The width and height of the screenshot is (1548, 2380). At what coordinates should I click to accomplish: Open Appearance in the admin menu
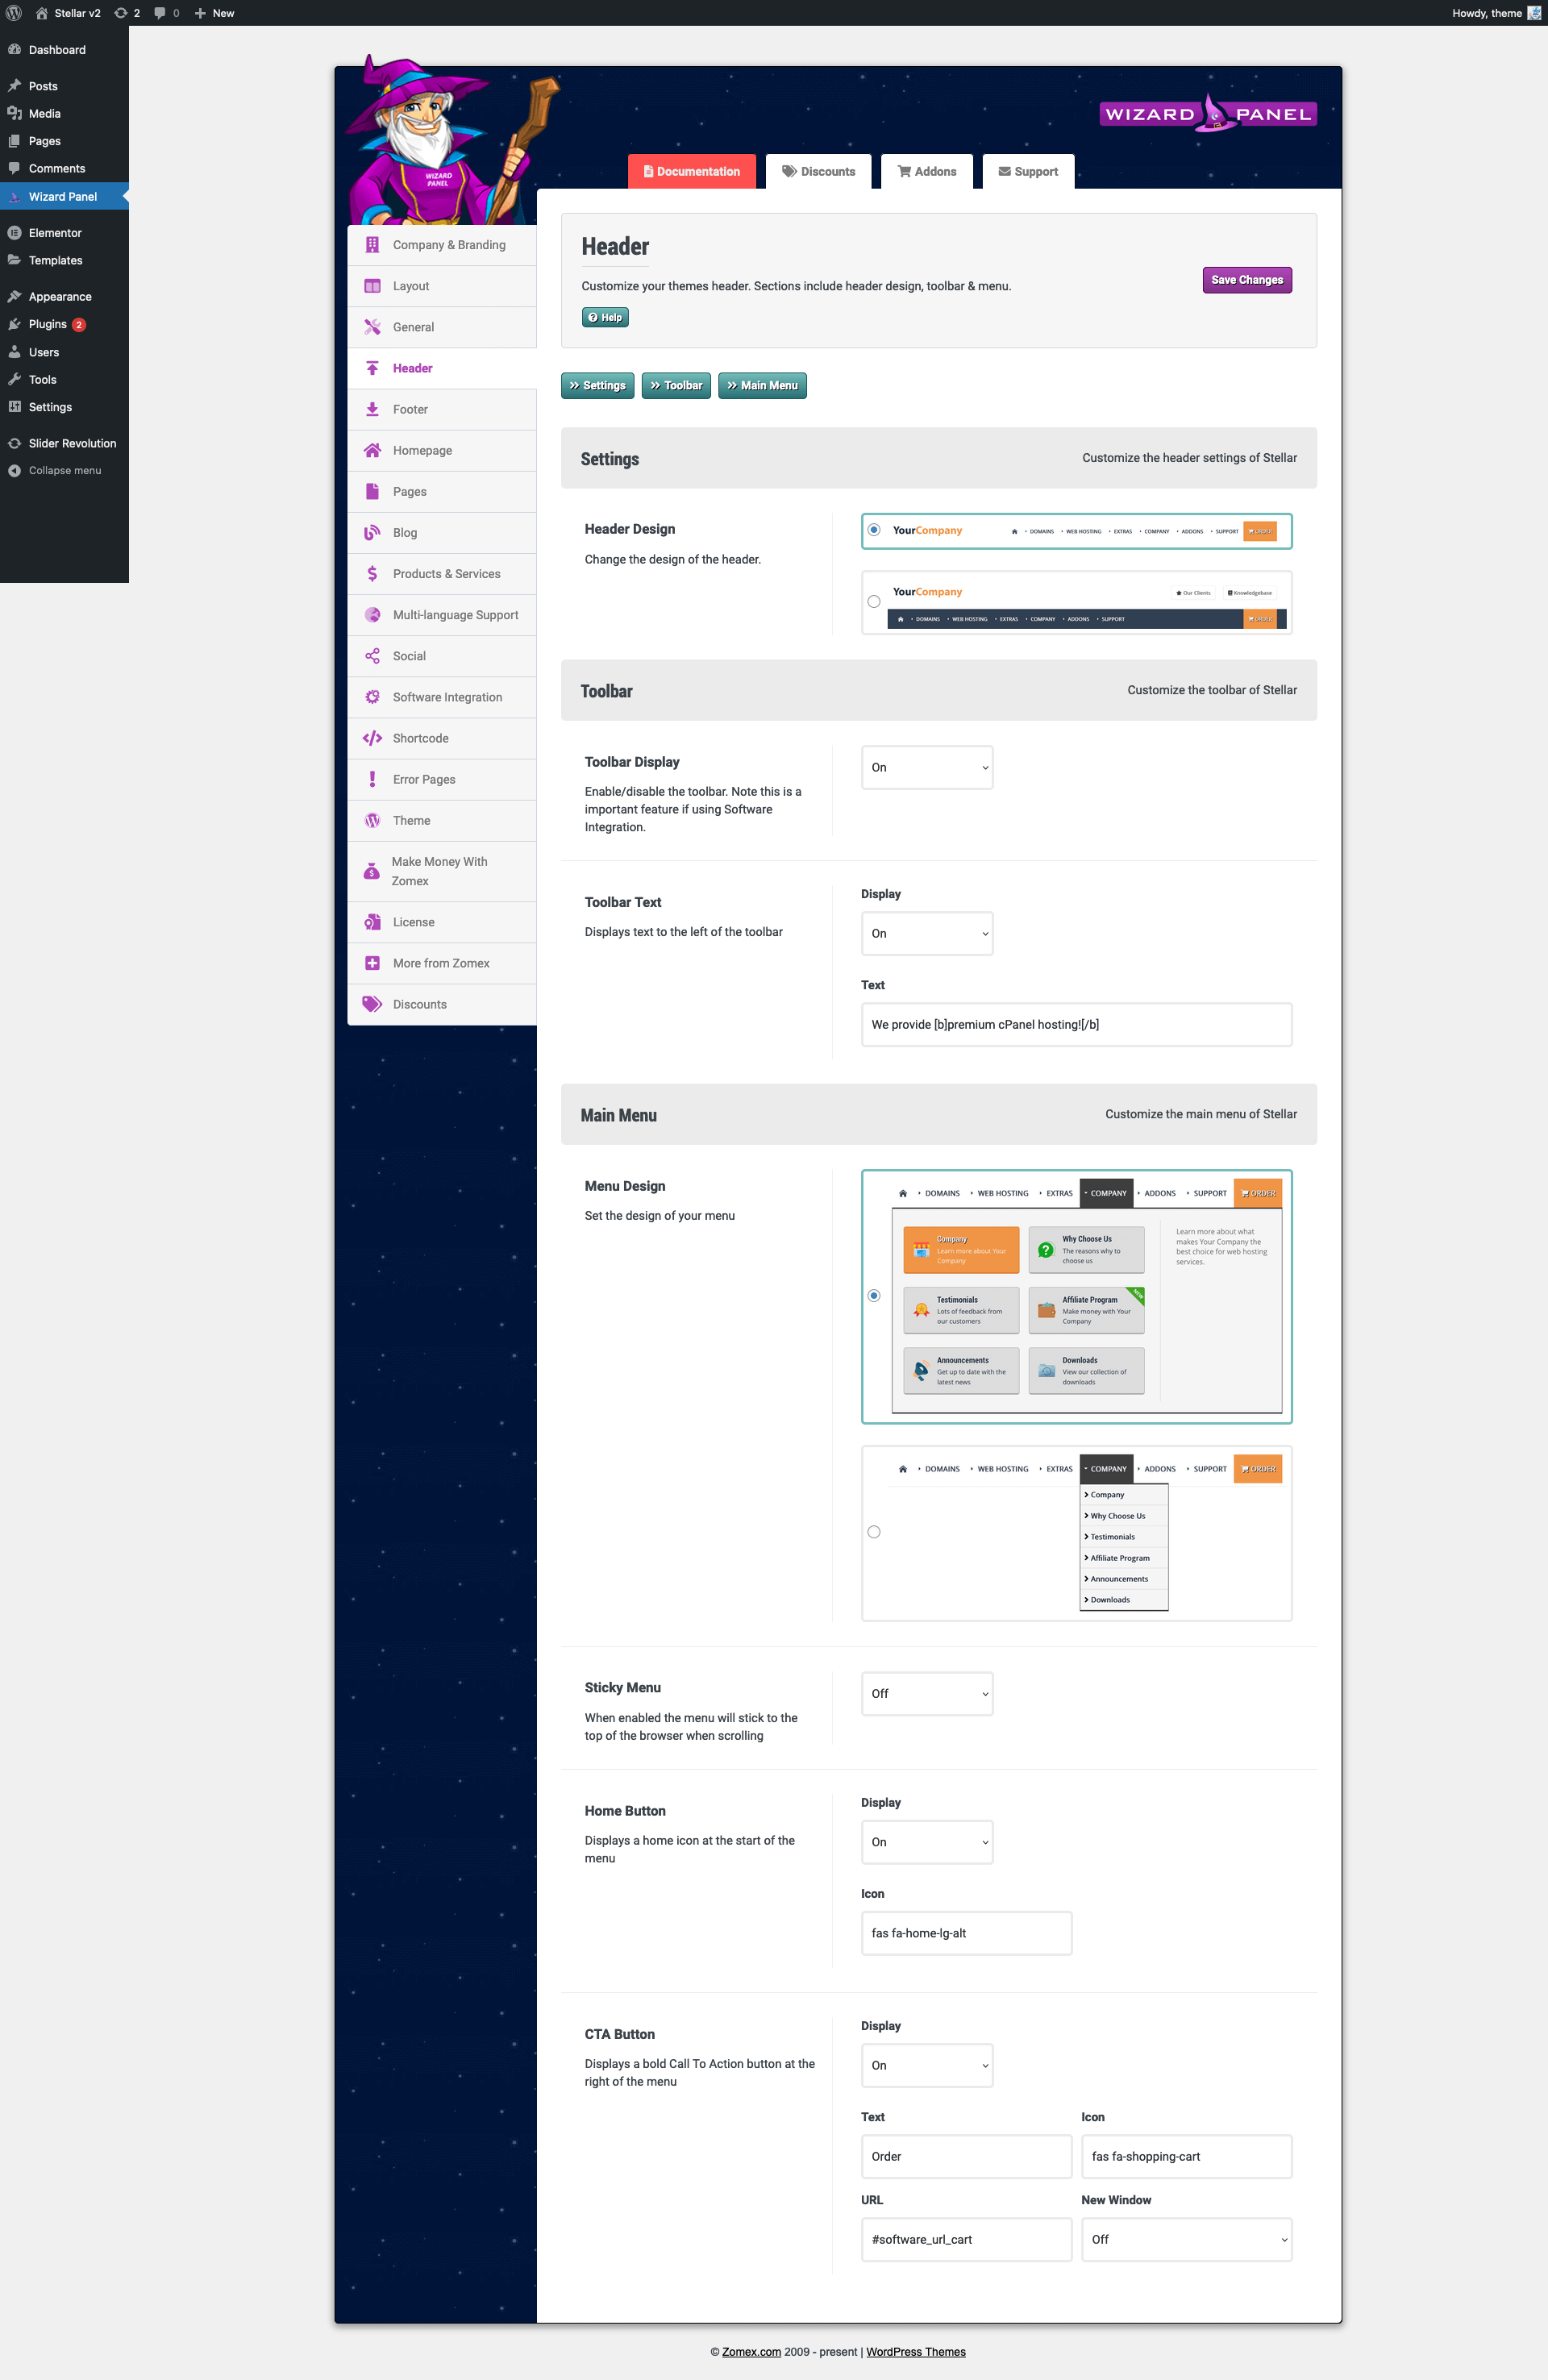tap(64, 297)
